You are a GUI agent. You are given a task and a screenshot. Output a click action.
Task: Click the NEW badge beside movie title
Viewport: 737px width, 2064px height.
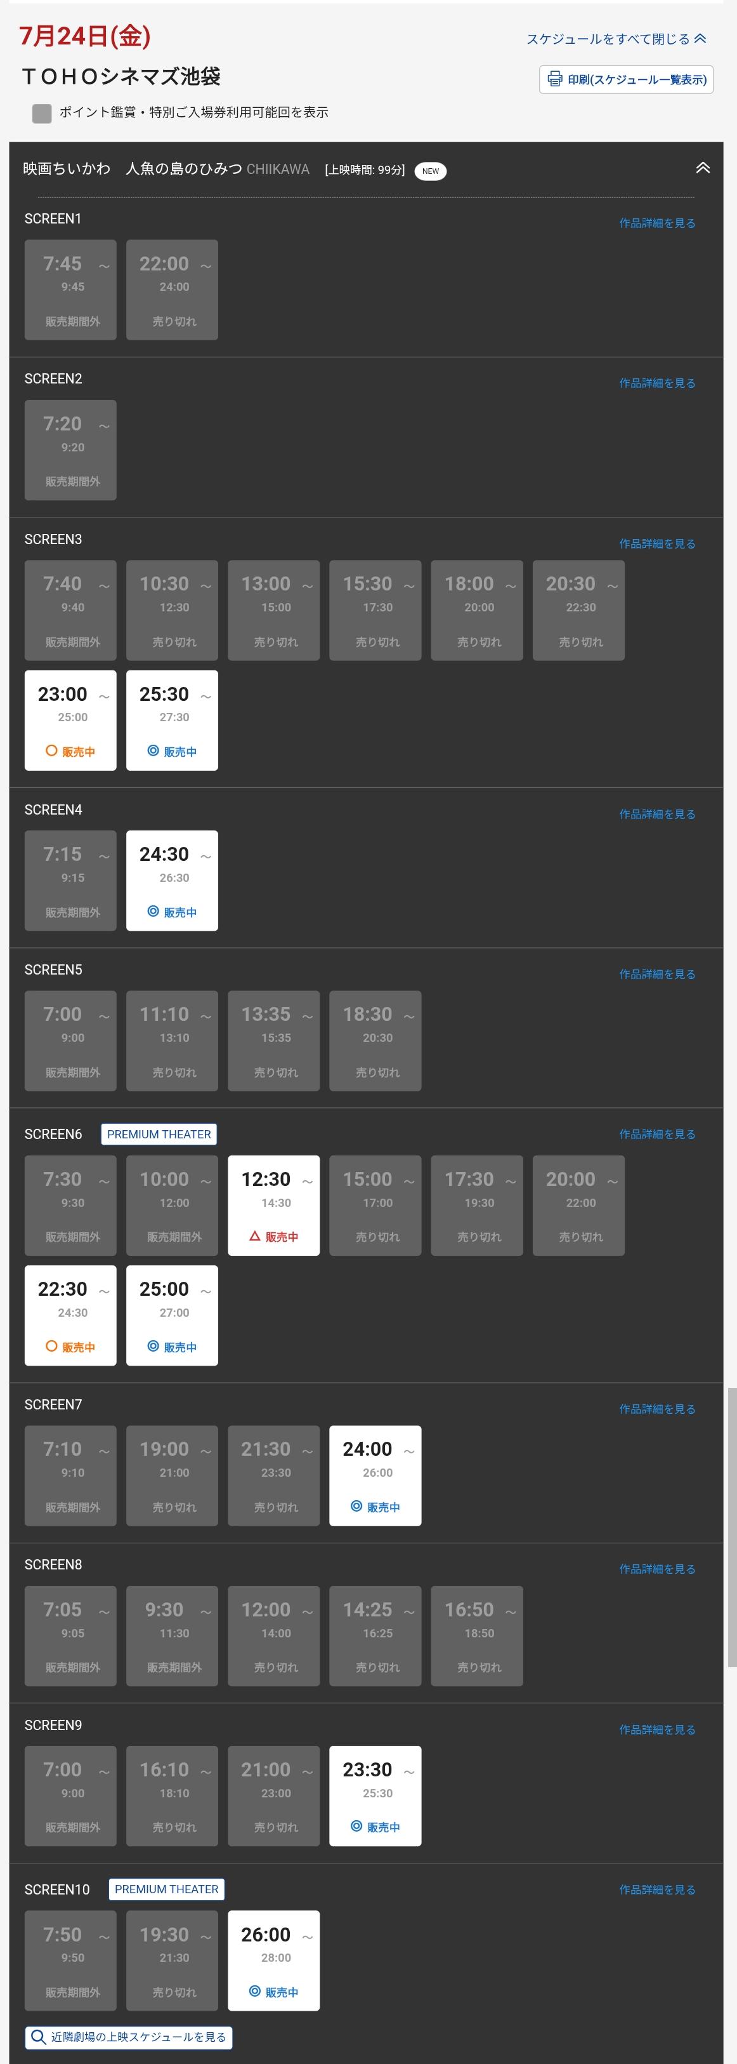click(x=431, y=171)
